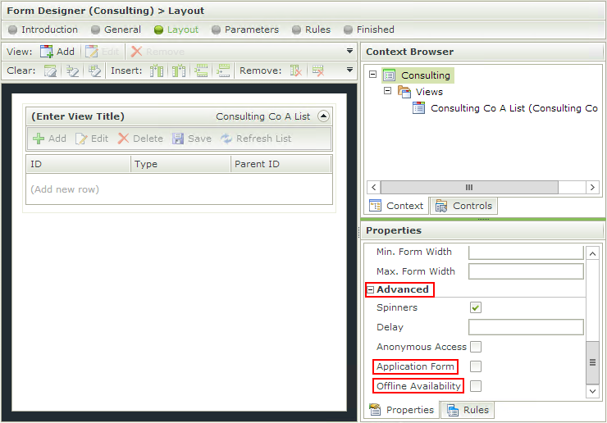The image size is (607, 423).
Task: Click the Parent ID column header
Action: [x=281, y=164]
